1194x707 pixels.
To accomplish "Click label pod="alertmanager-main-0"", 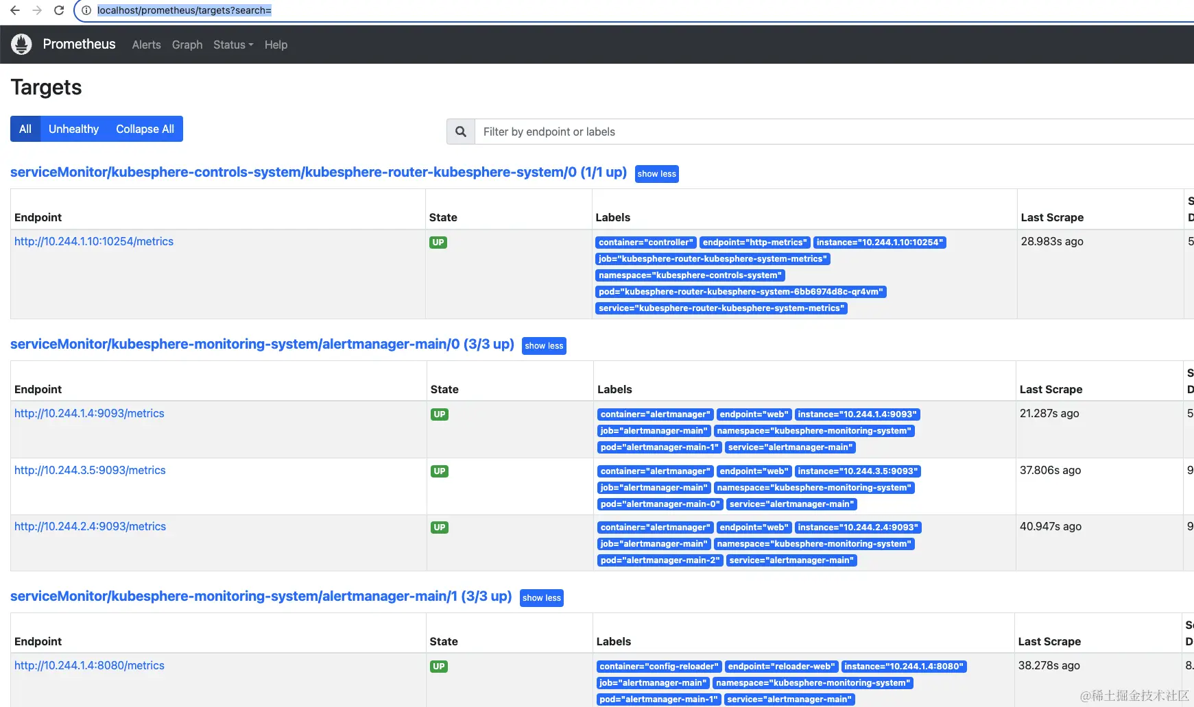I will coord(660,504).
